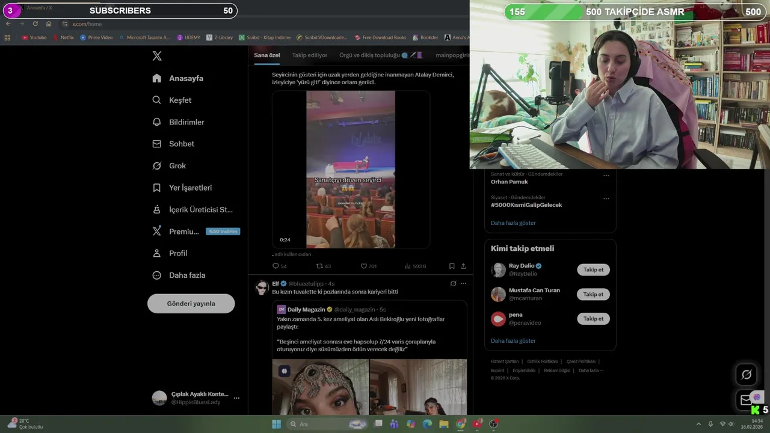Switch to Sana özel tab
The image size is (770, 433).
[266, 55]
